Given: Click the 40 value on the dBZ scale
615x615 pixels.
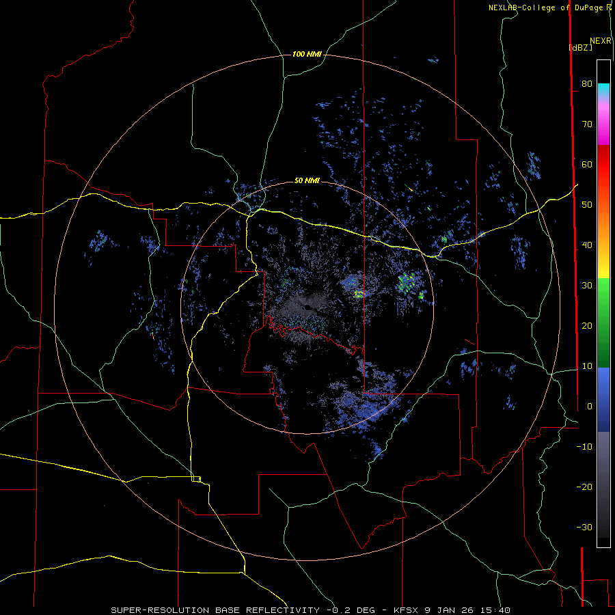Looking at the screenshot, I should tap(587, 245).
